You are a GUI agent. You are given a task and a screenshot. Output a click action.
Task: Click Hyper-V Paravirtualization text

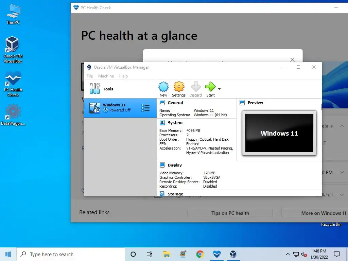207,153
